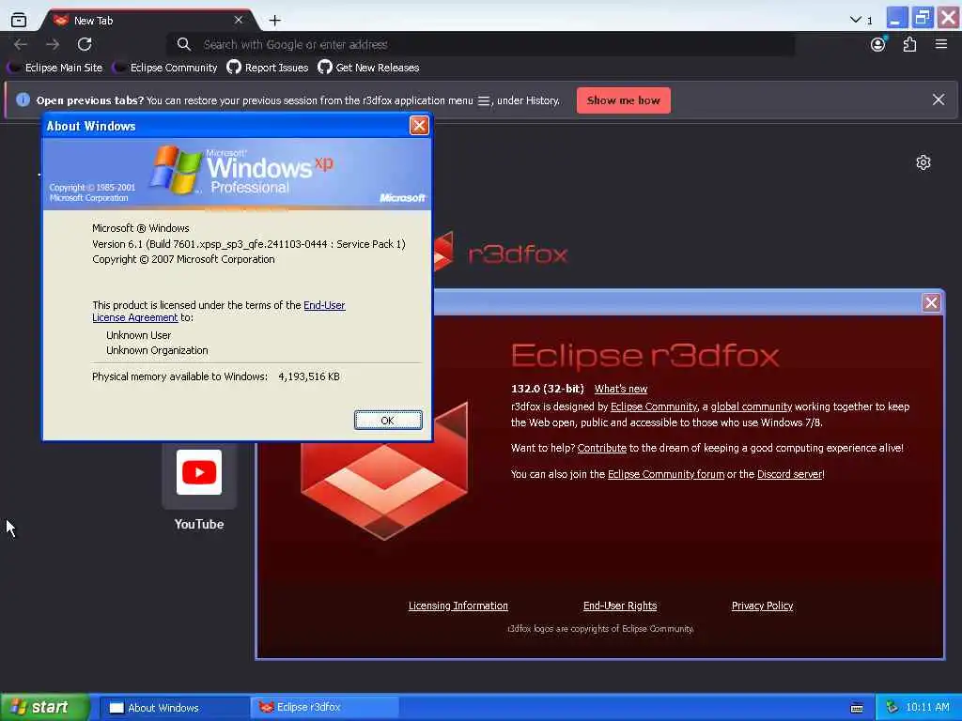This screenshot has height=721, width=962.
Task: Open the Eclipse Community forum link
Action: [666, 474]
